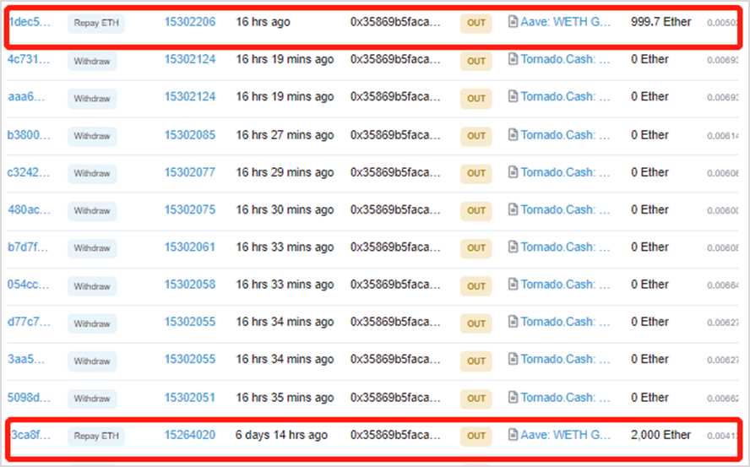Click contract icon in block 15302075 row

tap(513, 209)
